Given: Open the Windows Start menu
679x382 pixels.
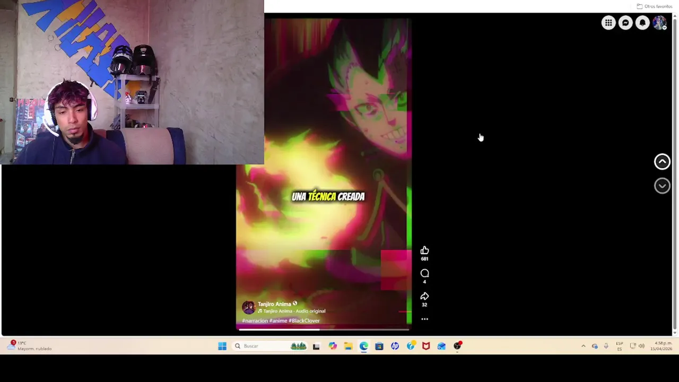Looking at the screenshot, I should 222,346.
